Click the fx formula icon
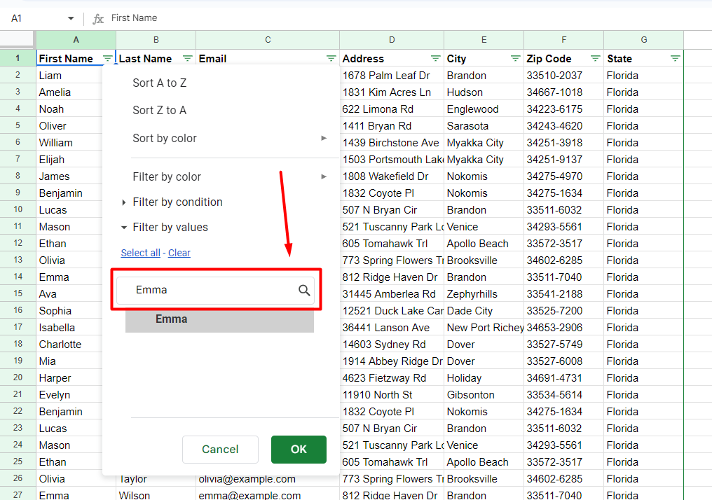Screen dimensions: 712x500 click(x=98, y=19)
